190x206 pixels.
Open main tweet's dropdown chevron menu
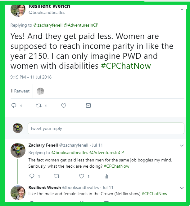[x=182, y=9]
